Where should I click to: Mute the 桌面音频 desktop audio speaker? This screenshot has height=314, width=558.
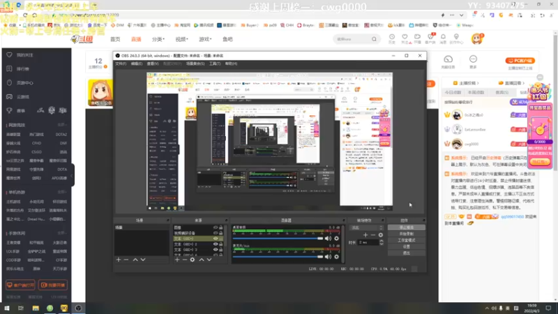pyautogui.click(x=328, y=238)
